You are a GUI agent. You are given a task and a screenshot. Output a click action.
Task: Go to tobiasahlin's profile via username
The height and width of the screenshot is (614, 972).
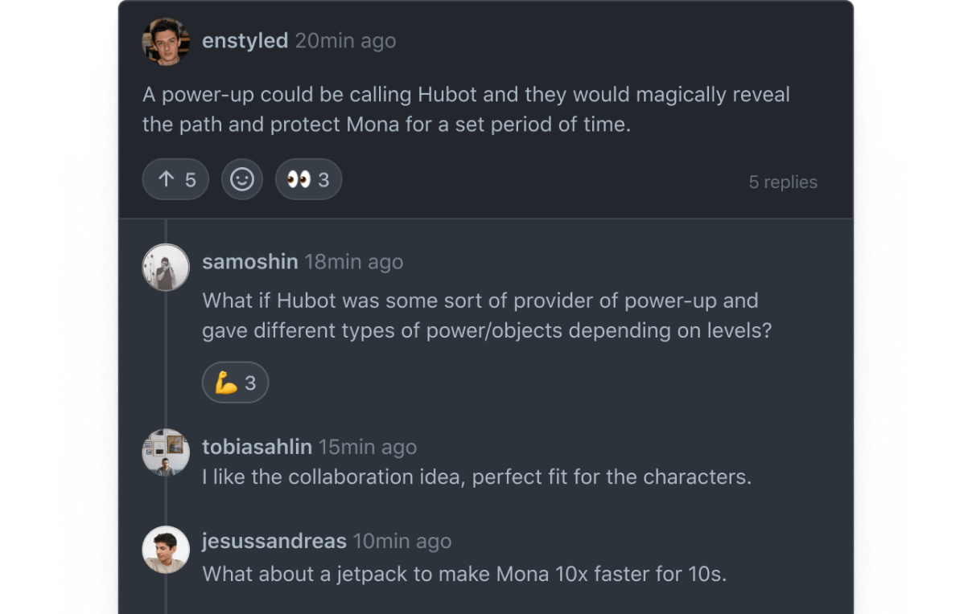click(x=257, y=447)
